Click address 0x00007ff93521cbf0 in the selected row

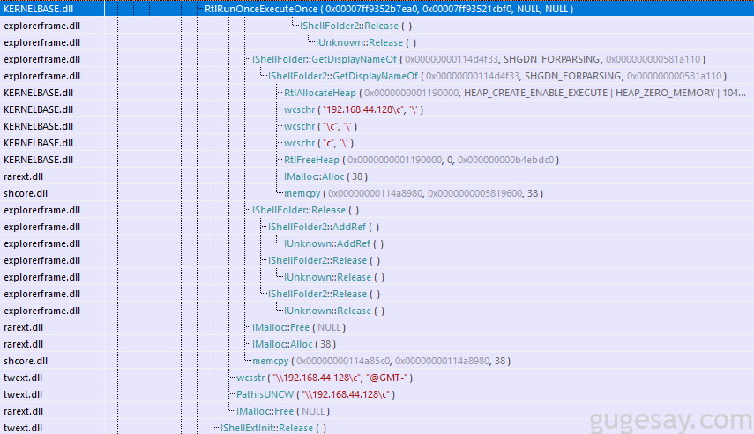(x=467, y=9)
